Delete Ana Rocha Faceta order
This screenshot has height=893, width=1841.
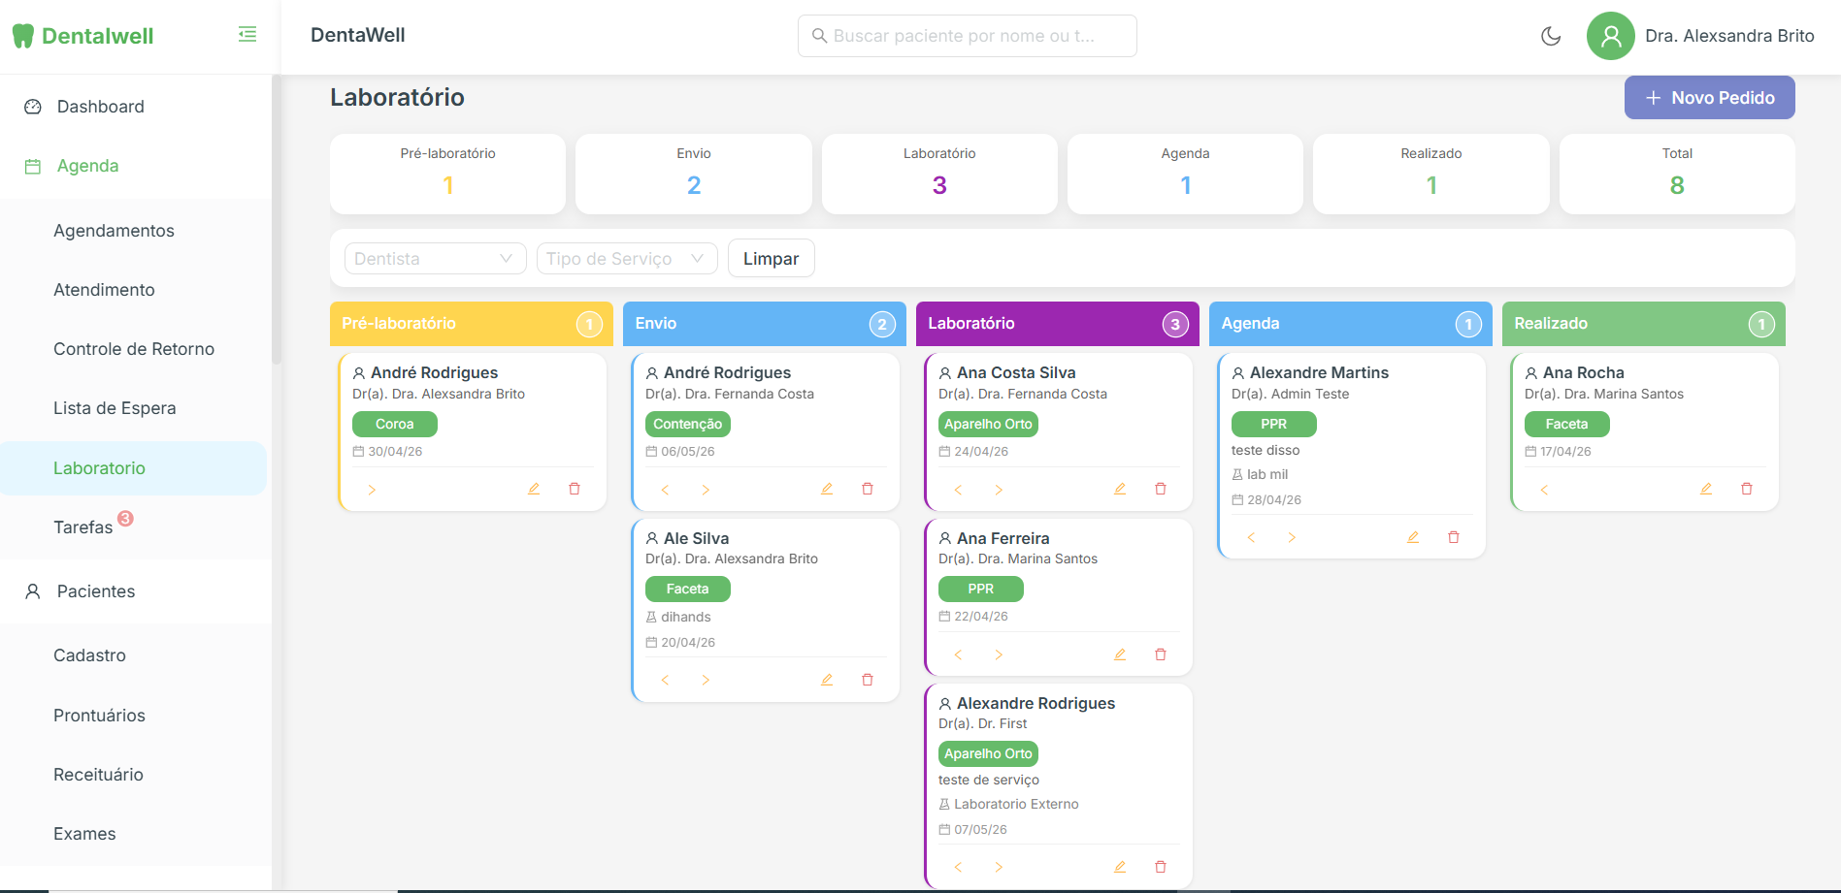pyautogui.click(x=1747, y=489)
